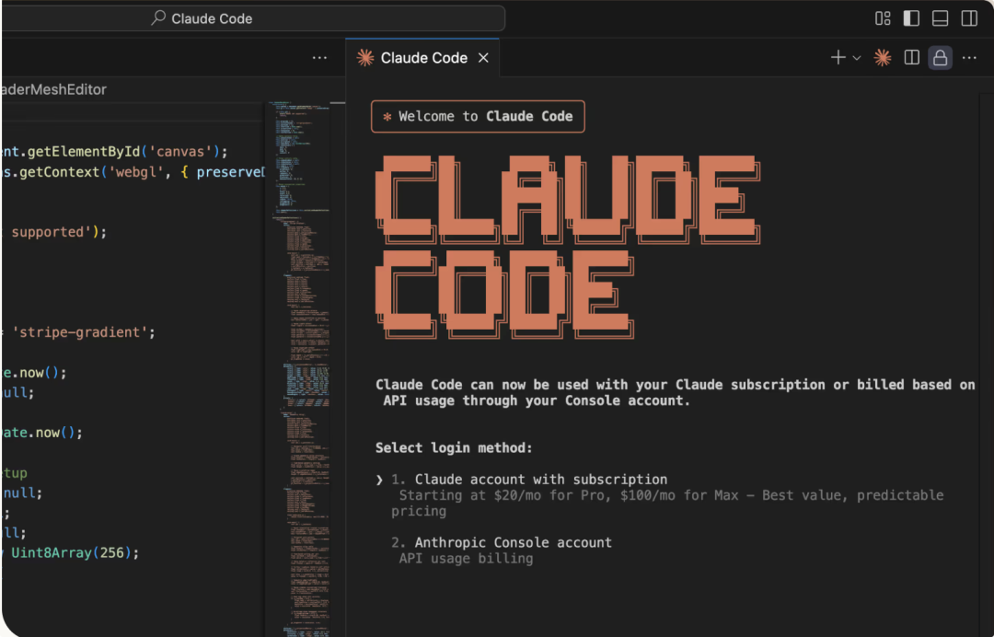
Task: Click the Claude Code command center search bar
Action: coord(254,18)
